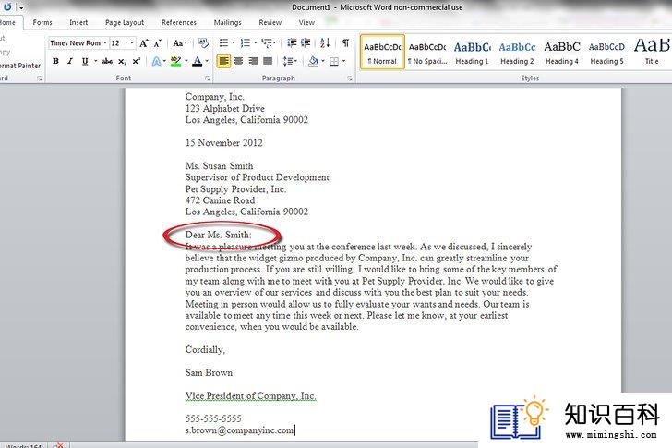
Task: Apply the Heading 1 style
Action: pos(472,53)
